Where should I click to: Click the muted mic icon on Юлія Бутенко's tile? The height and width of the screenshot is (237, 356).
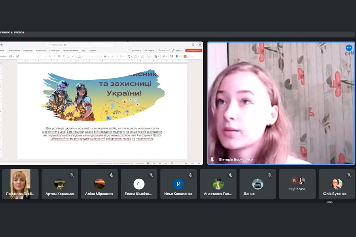pyautogui.click(x=349, y=175)
